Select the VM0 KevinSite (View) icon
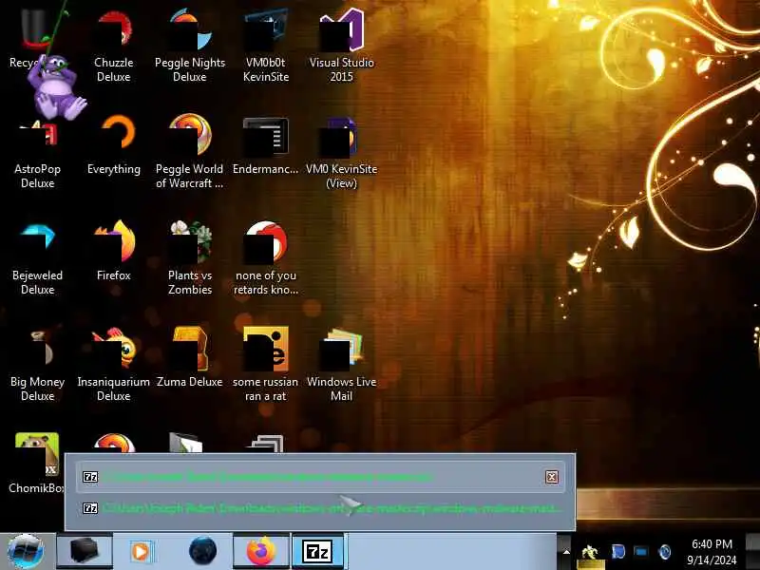 (342, 153)
